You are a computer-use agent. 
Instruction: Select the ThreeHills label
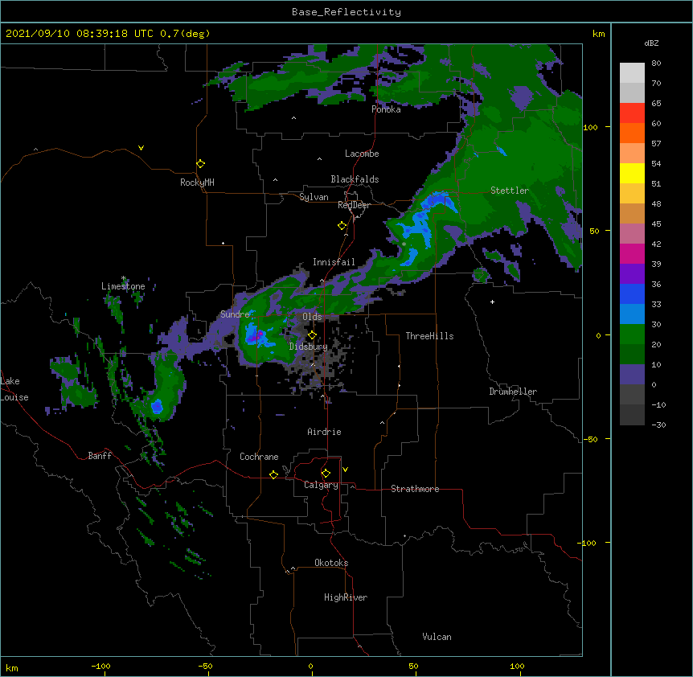coord(429,336)
